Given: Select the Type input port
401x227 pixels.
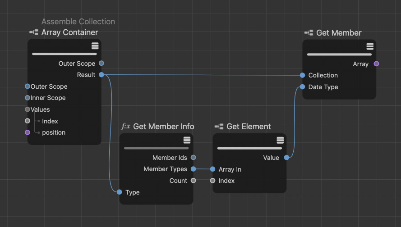Looking at the screenshot, I should coord(120,192).
